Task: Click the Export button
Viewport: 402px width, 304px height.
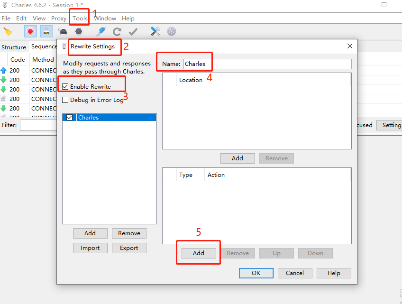Action: click(x=129, y=248)
